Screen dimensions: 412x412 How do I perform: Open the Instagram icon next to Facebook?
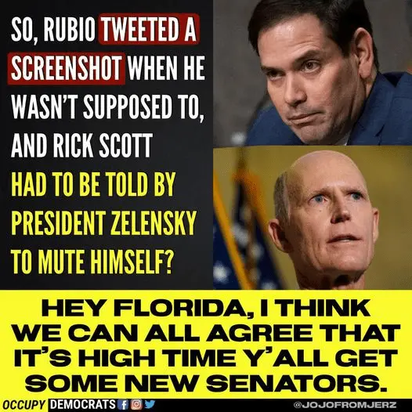coord(136,405)
